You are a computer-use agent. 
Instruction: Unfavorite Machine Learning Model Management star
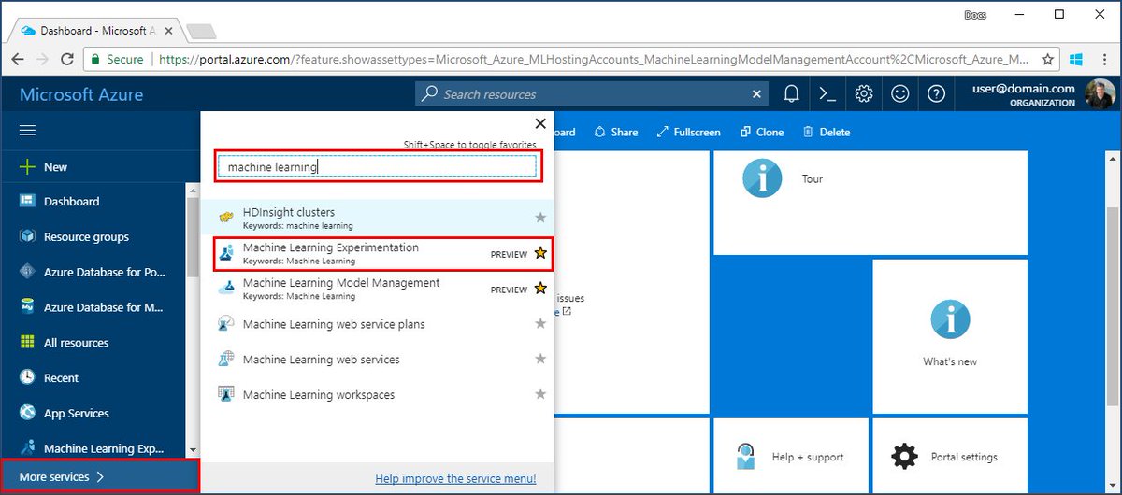click(x=540, y=289)
